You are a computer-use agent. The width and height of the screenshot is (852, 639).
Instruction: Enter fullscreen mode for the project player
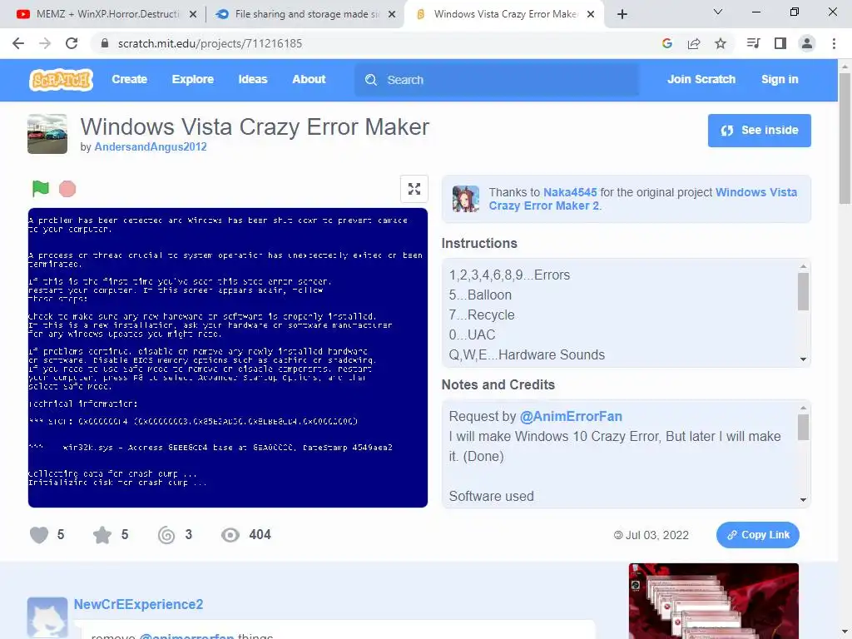click(x=414, y=189)
